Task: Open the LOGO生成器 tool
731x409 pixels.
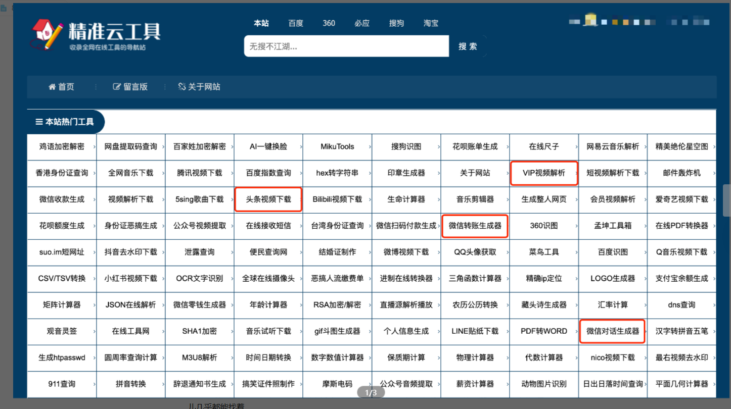Action: point(613,278)
